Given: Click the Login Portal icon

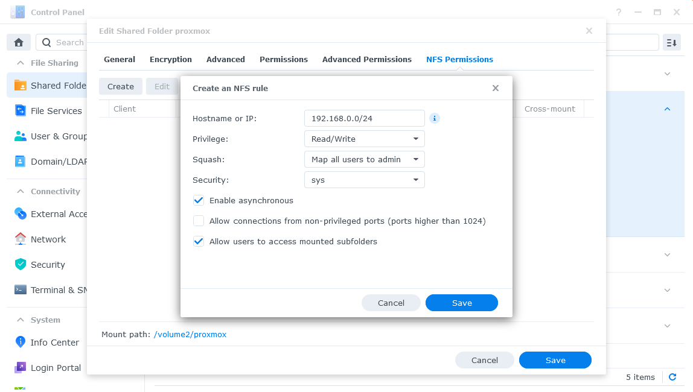Looking at the screenshot, I should pos(21,367).
